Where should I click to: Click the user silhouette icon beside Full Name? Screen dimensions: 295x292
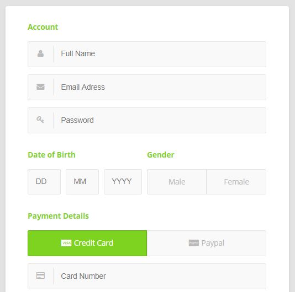pos(40,53)
